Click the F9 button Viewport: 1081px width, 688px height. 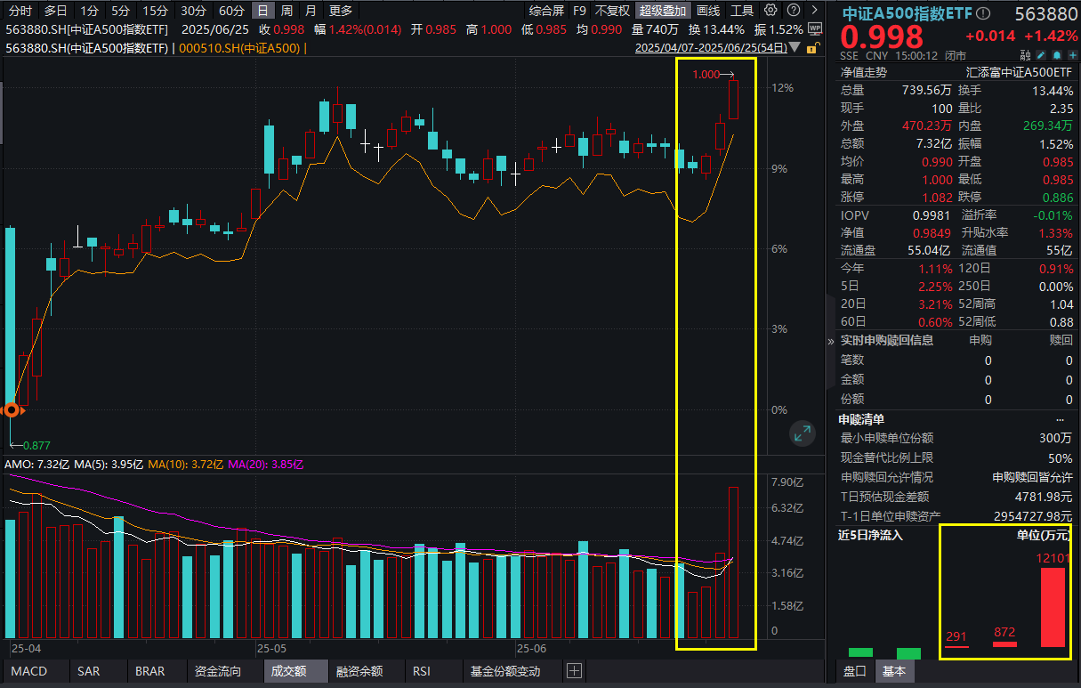point(579,11)
